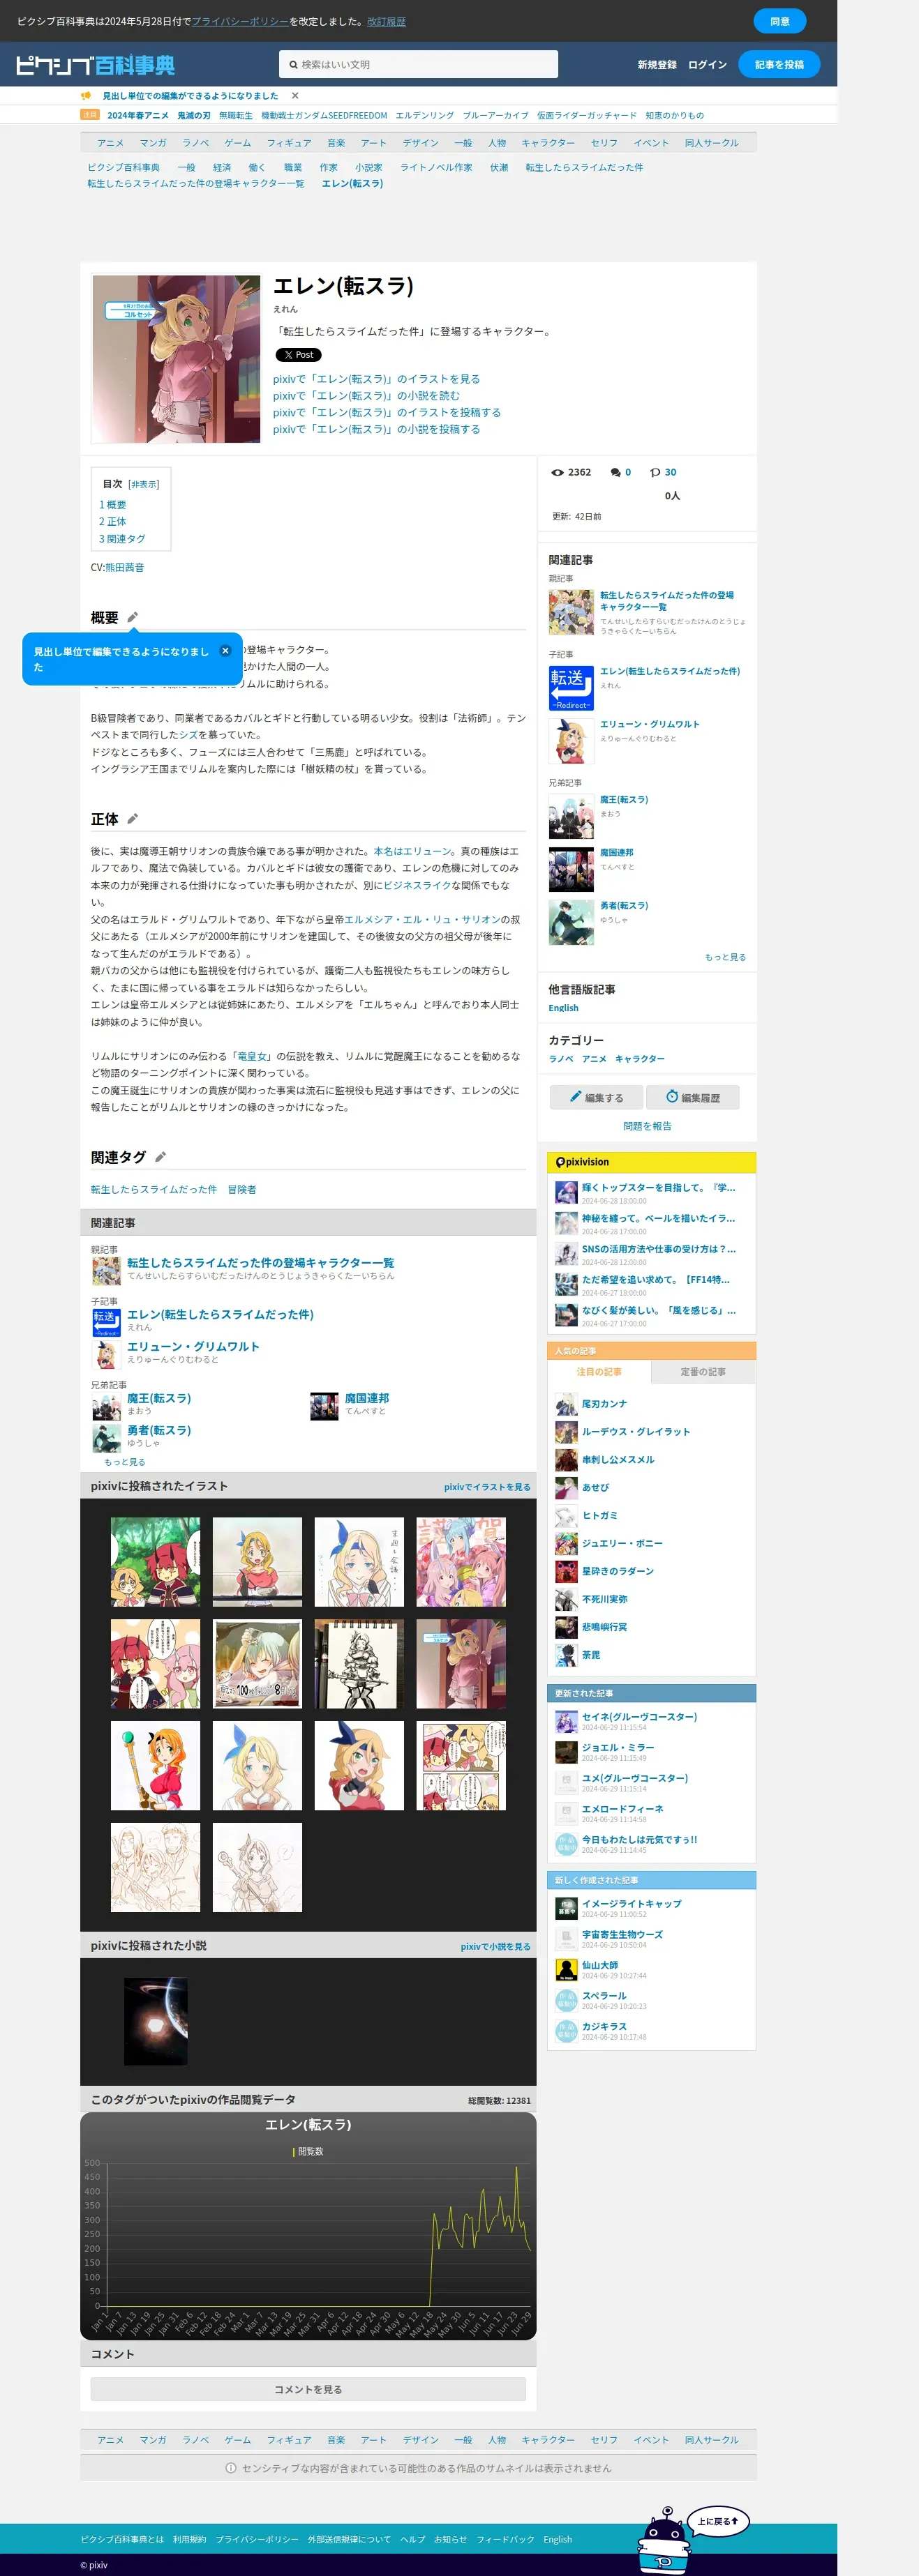
Task: Close the blue edit tooltip popup
Action: click(x=225, y=650)
